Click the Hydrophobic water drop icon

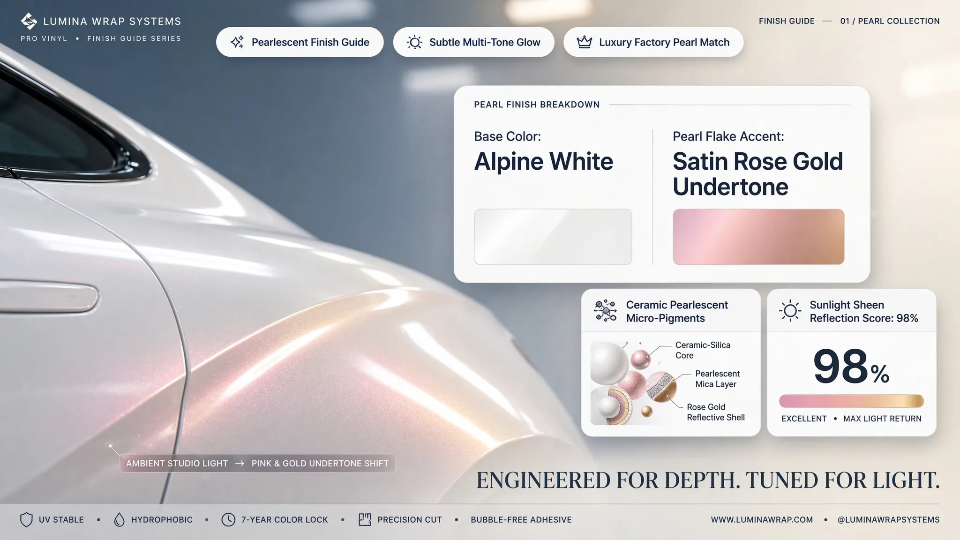click(120, 520)
